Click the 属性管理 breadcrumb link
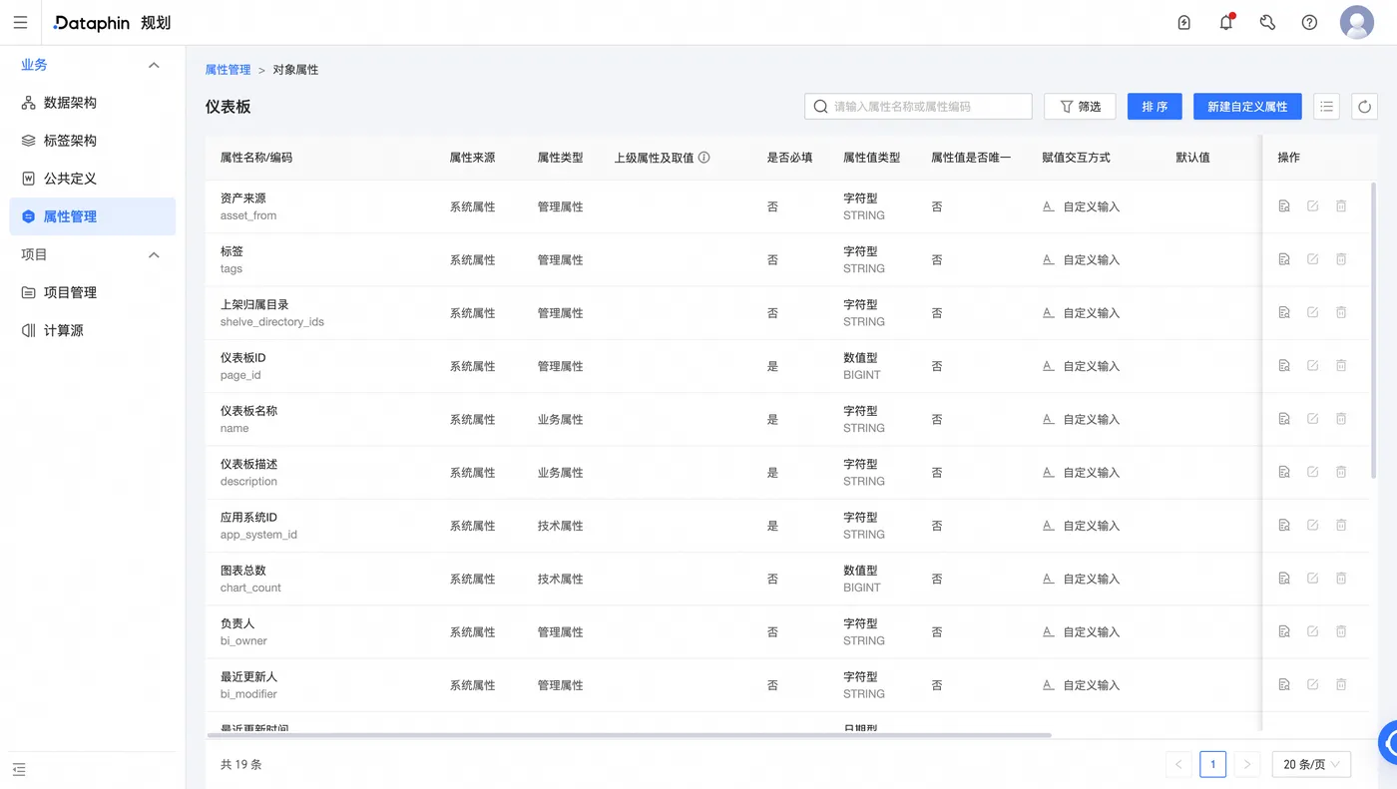This screenshot has height=789, width=1397. click(228, 70)
